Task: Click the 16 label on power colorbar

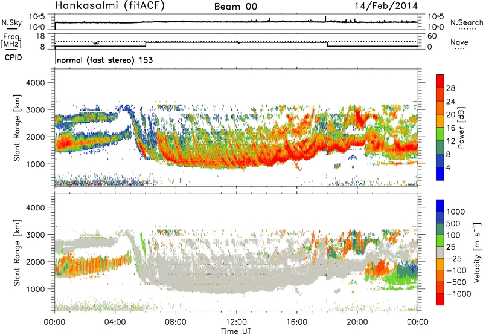Action: tap(450, 128)
